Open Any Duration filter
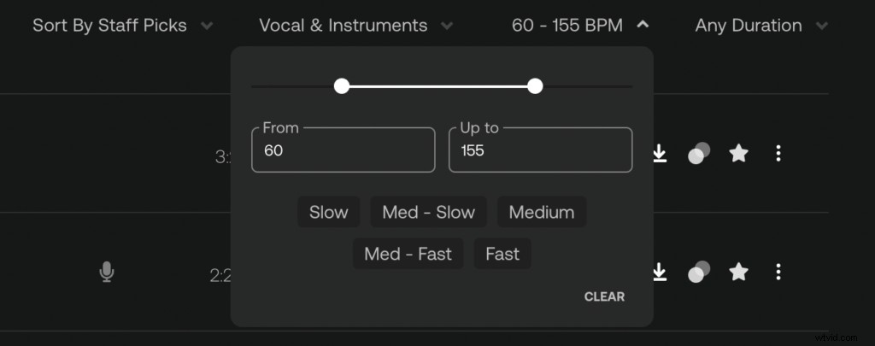Image resolution: width=875 pixels, height=346 pixels. click(761, 25)
